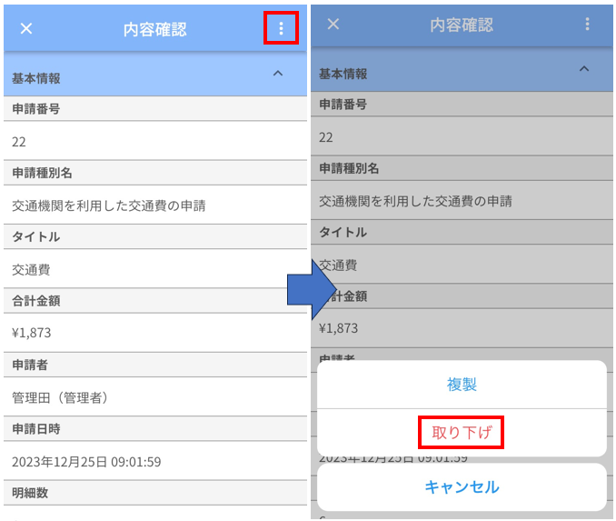This screenshot has width=616, height=521.
Task: Tap the three-dot icon on the dimmed right screen
Action: 587,25
